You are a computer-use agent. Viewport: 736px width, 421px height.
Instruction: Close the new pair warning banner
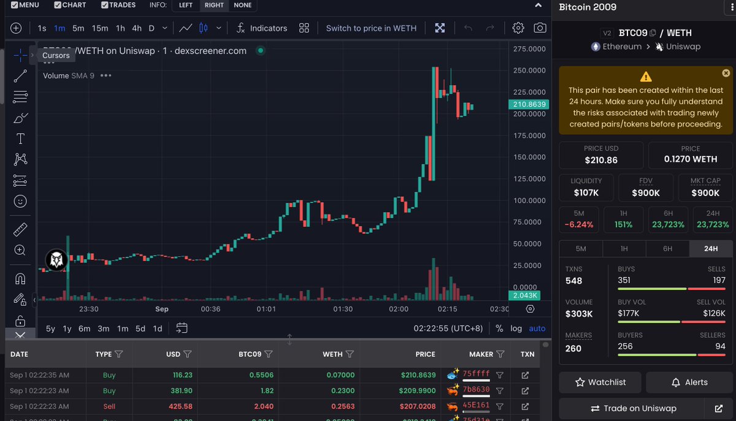(x=726, y=73)
